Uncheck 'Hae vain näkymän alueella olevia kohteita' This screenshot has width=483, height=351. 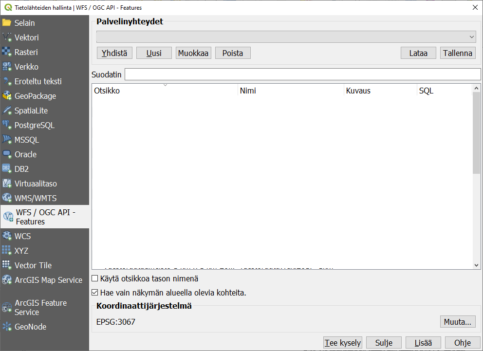click(95, 293)
